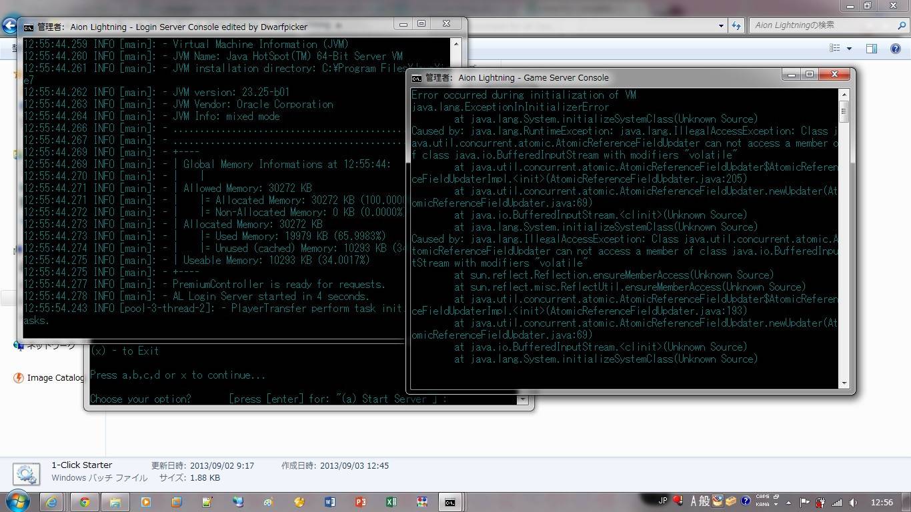The image size is (911, 512).
Task: Click 'PremiumController is ready for requests.' line
Action: (x=279, y=284)
